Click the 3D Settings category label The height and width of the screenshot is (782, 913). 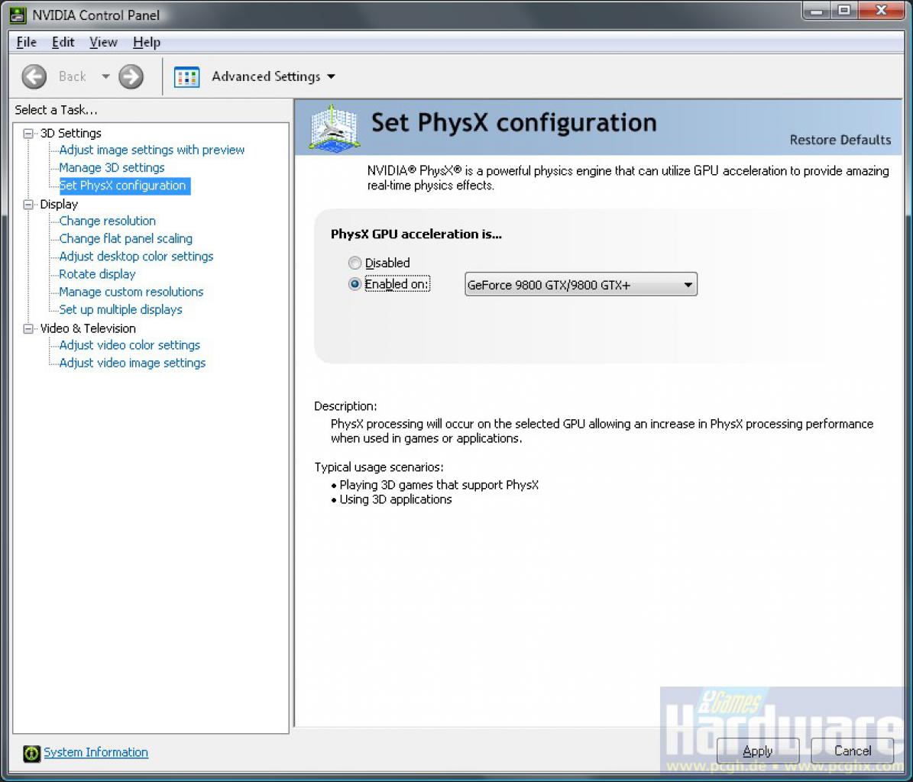(70, 133)
